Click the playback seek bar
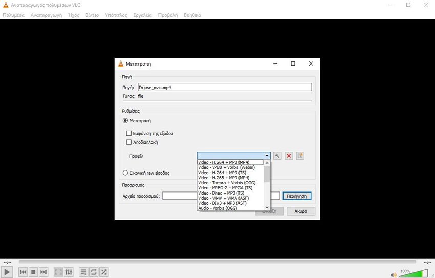435x278 pixels. pyautogui.click(x=217, y=262)
